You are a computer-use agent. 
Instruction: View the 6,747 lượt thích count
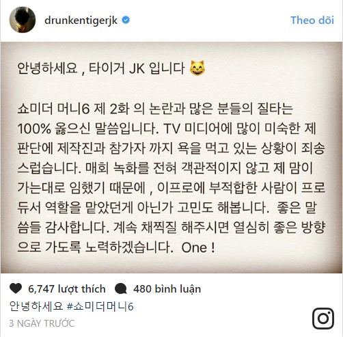(x=67, y=289)
